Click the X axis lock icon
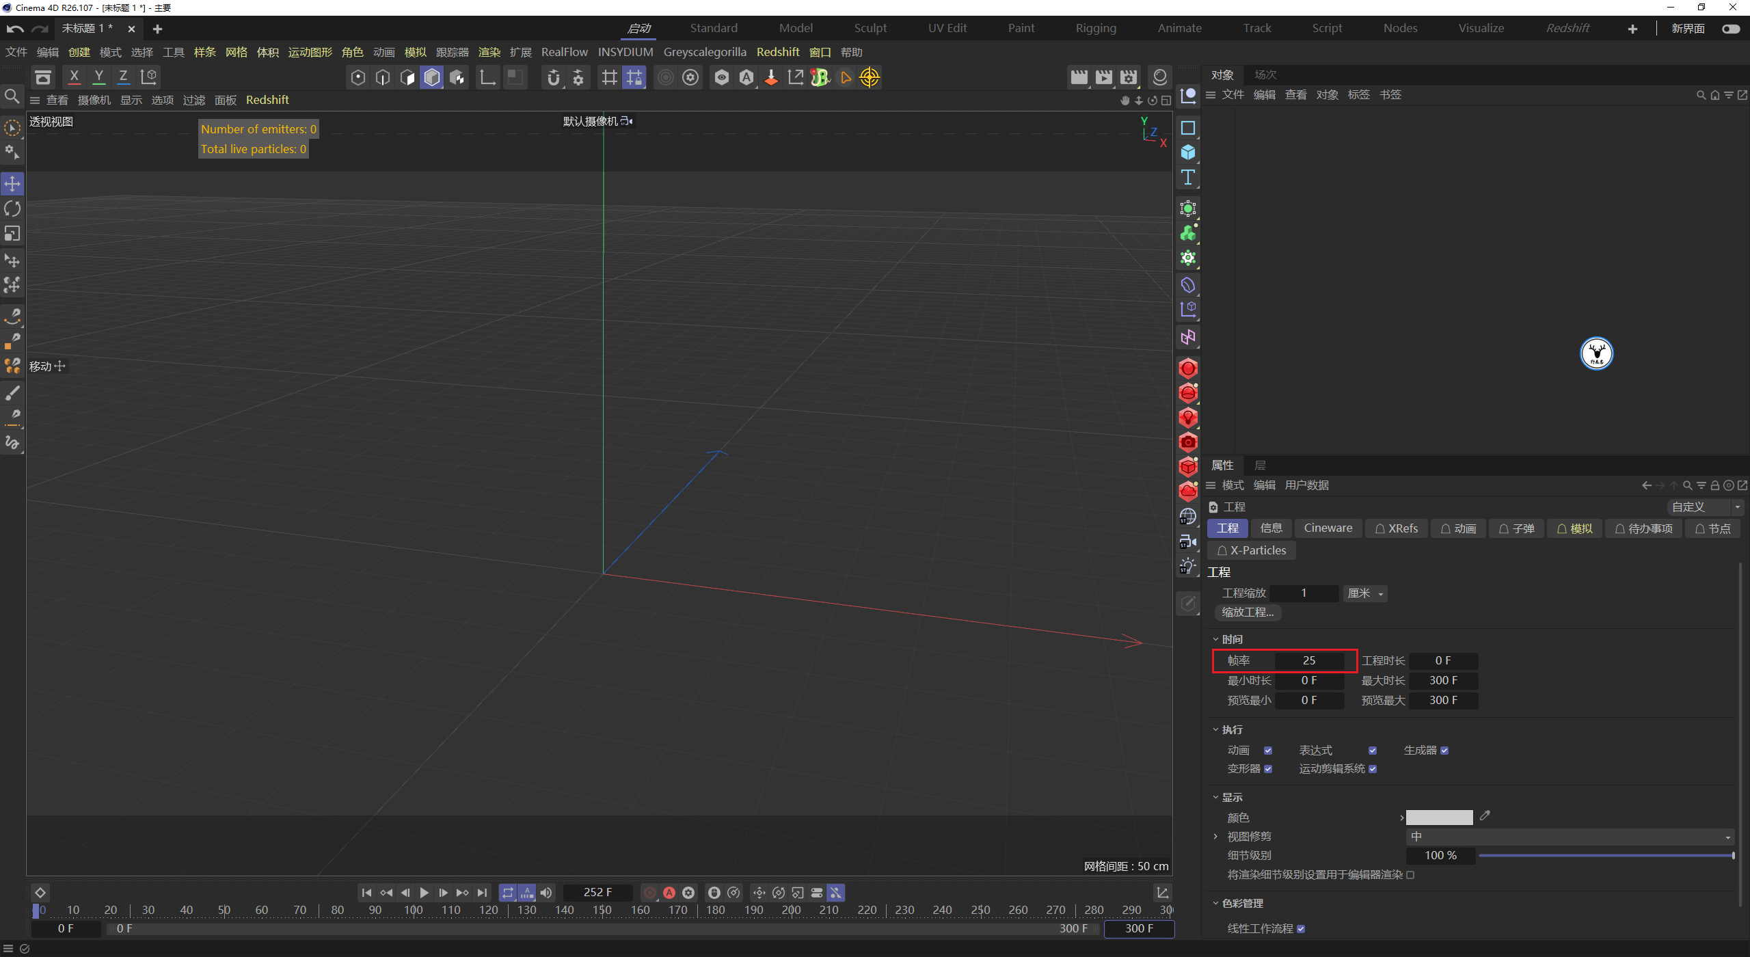This screenshot has height=957, width=1750. tap(74, 77)
